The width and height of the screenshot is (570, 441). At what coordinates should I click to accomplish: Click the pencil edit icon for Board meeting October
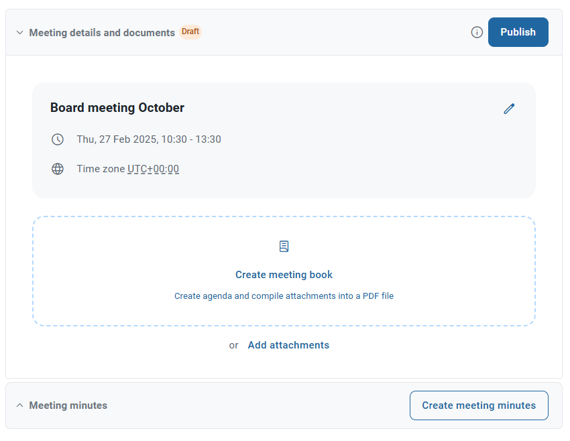pos(509,109)
